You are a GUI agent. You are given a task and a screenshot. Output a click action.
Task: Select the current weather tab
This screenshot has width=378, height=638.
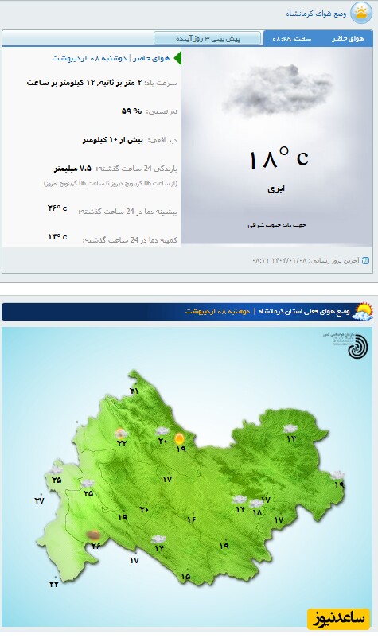[x=348, y=39]
